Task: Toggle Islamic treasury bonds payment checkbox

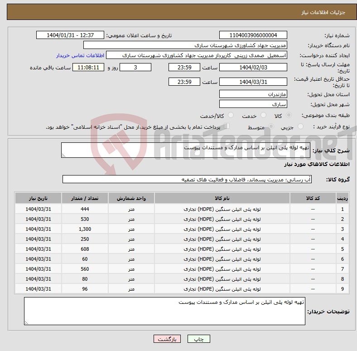Action: 227,126
